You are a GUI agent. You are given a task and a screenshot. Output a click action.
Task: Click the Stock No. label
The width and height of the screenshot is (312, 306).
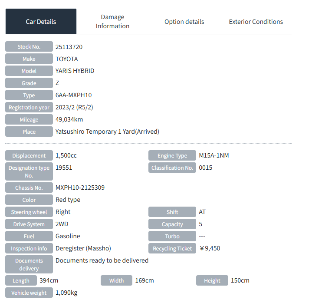coord(29,47)
